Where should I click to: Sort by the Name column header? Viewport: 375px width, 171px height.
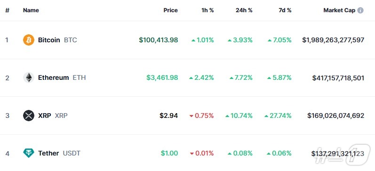(x=31, y=10)
